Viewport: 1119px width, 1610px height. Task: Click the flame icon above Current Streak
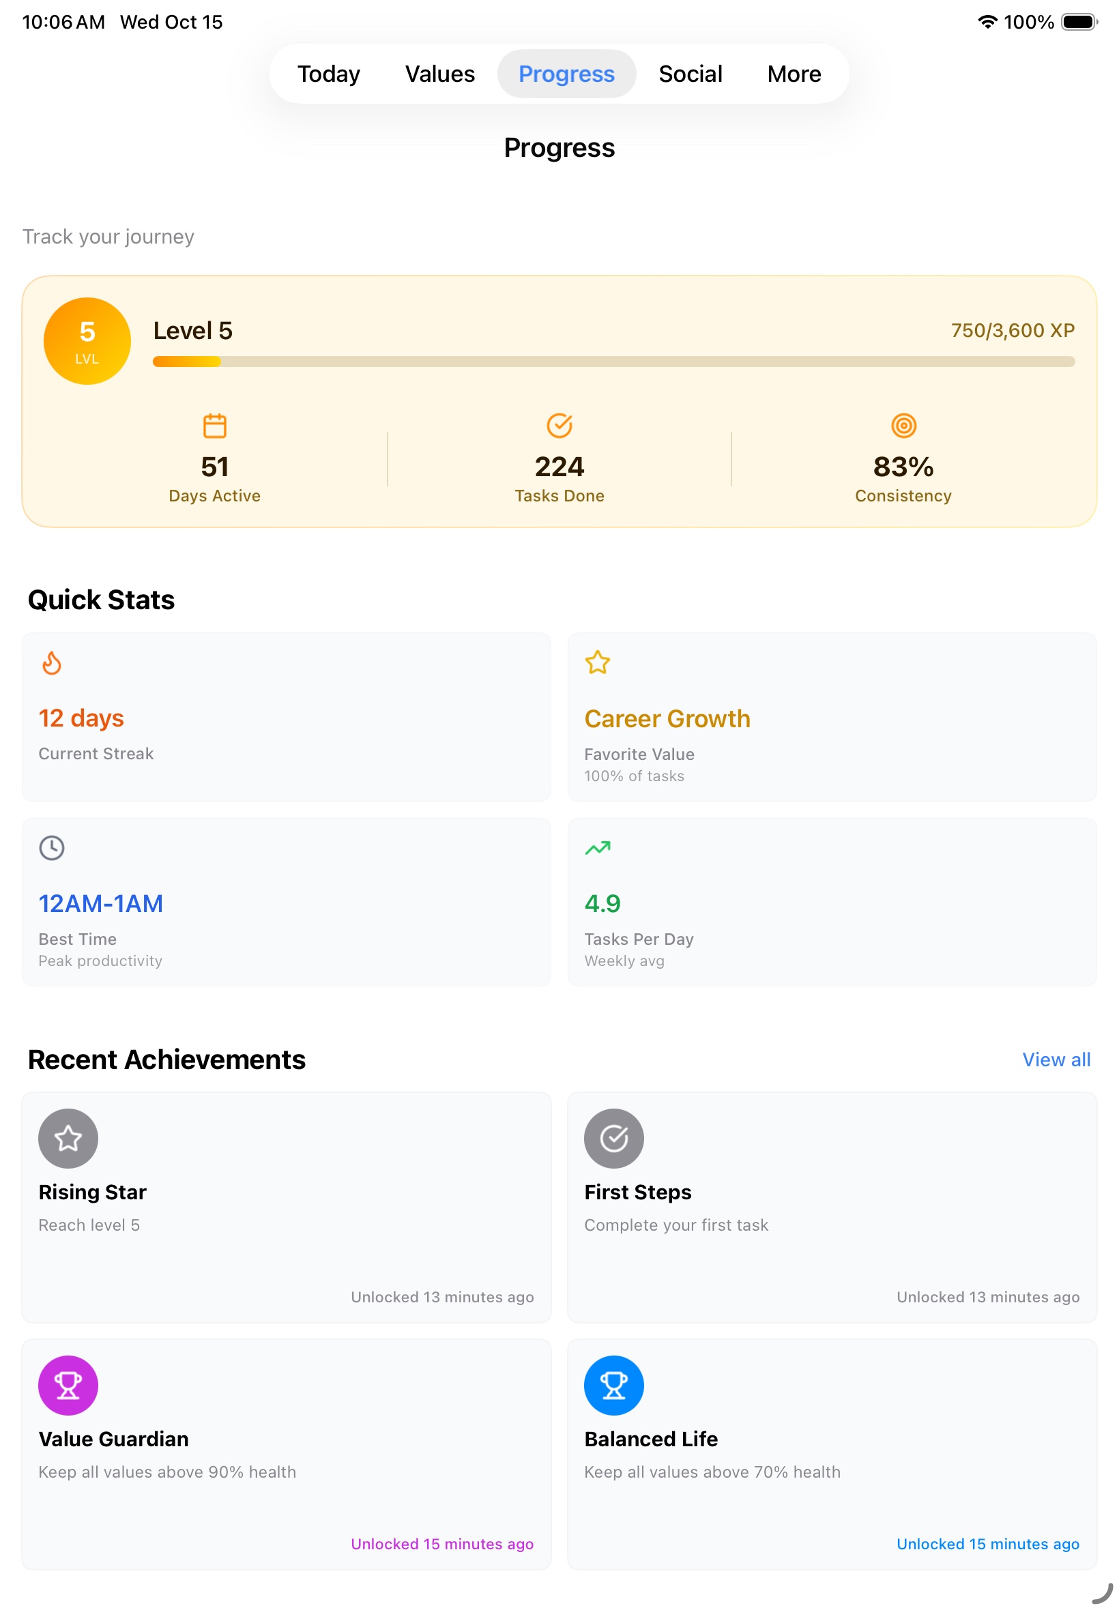[52, 662]
